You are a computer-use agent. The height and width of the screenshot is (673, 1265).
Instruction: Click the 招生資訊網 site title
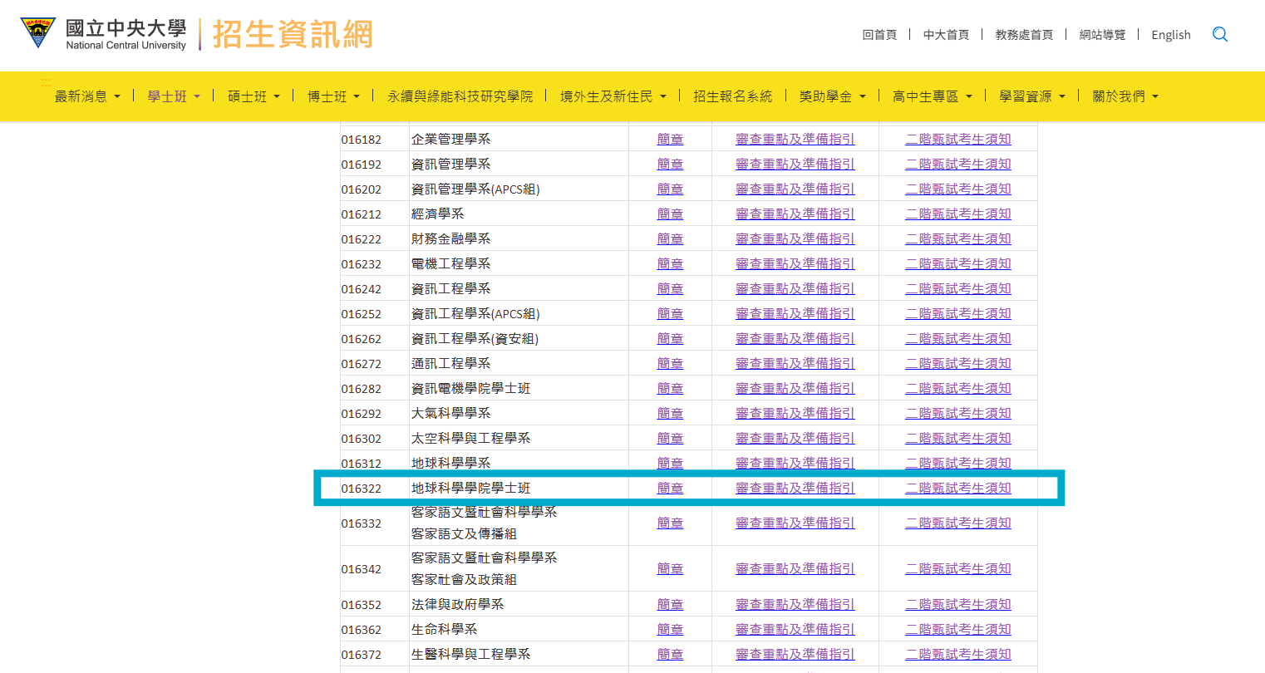(293, 35)
